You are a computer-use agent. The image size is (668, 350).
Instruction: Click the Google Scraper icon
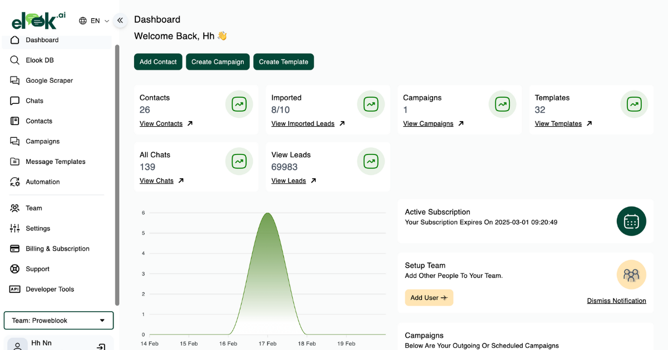click(x=15, y=81)
